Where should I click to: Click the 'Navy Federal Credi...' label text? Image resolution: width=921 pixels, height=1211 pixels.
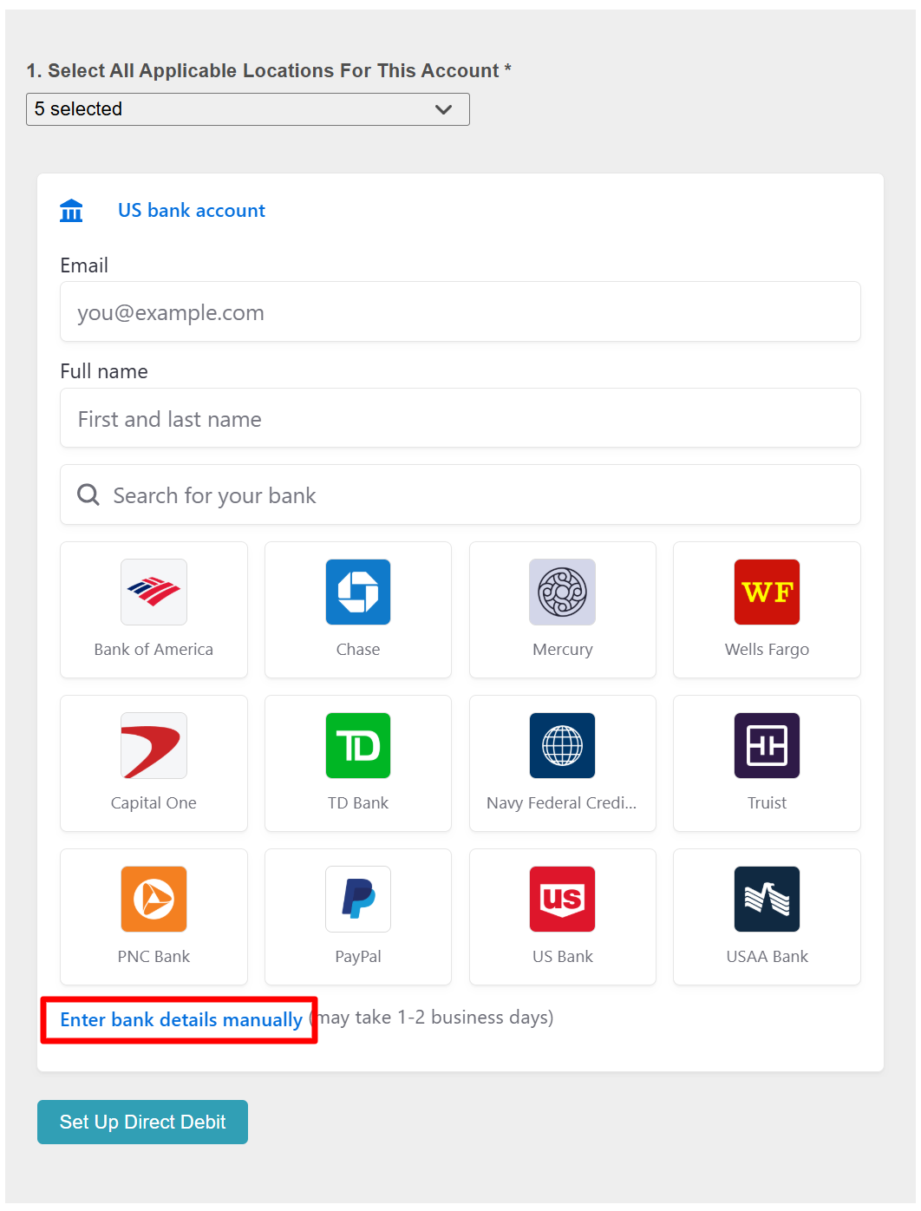coord(562,803)
